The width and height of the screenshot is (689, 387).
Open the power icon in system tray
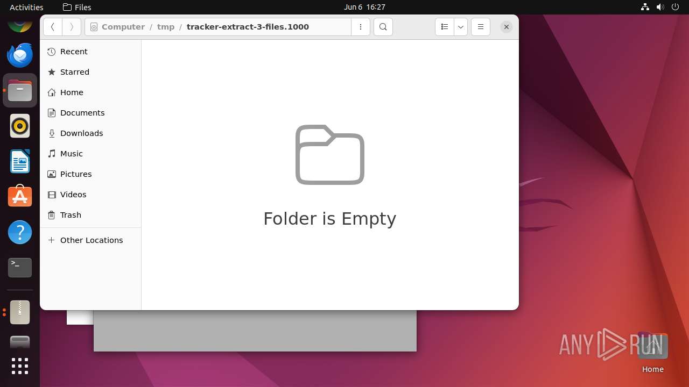676,7
